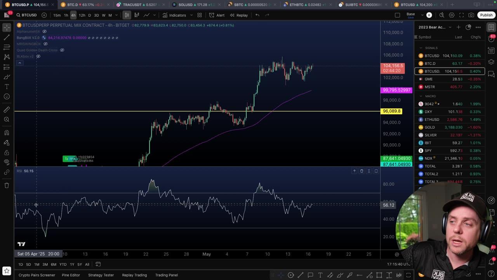The width and height of the screenshot is (497, 280).
Task: Open the Crypto Pairs Screener tab
Action: [37, 275]
